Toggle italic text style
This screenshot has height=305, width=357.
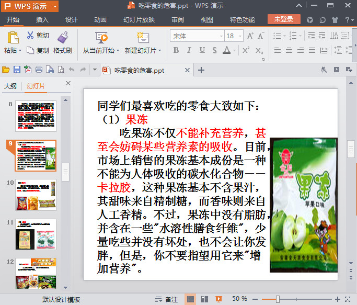click(x=189, y=50)
